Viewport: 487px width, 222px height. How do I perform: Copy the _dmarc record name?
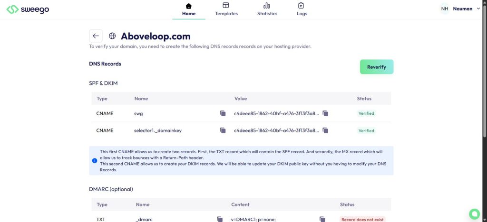click(x=220, y=219)
